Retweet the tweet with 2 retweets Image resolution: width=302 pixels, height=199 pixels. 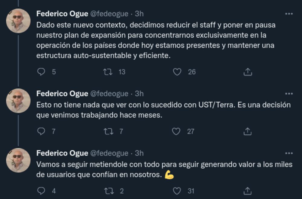click(x=107, y=191)
